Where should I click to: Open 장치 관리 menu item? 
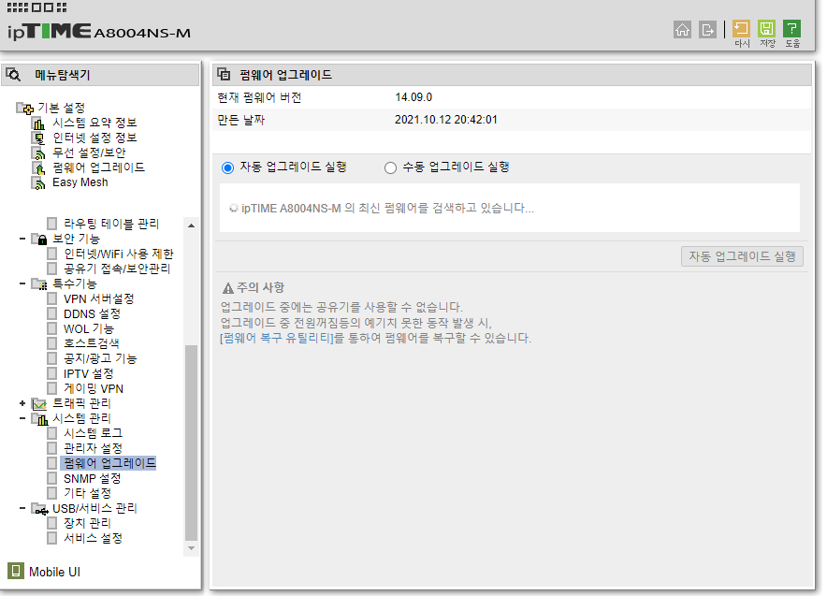pyautogui.click(x=87, y=523)
